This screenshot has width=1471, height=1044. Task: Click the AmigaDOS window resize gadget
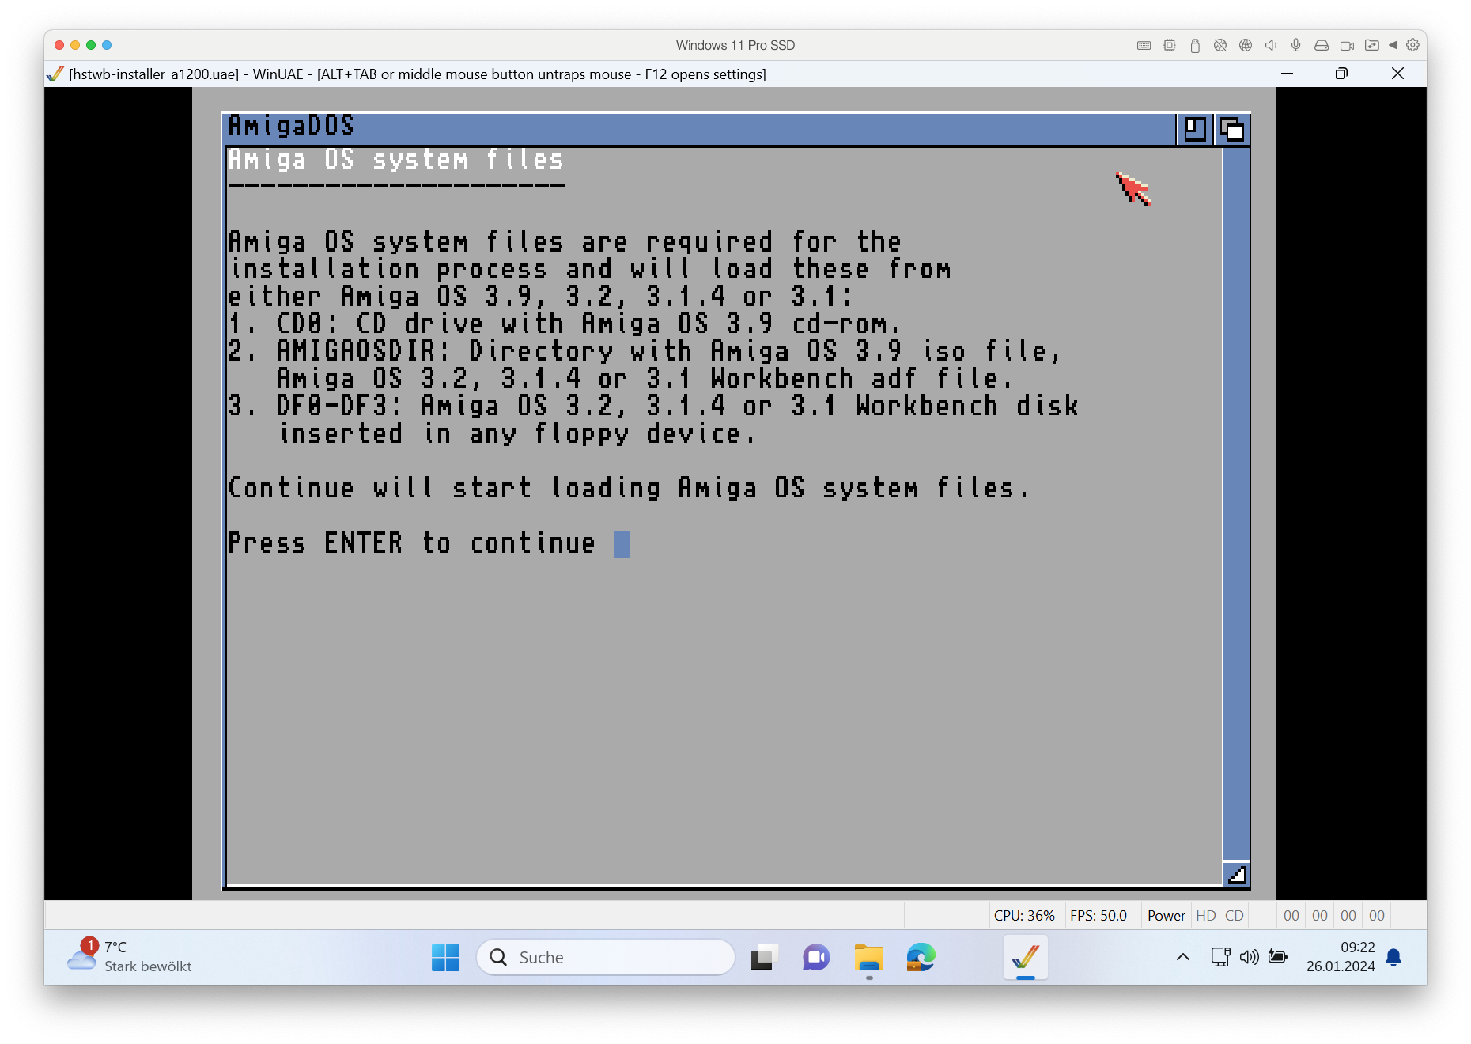click(x=1236, y=875)
